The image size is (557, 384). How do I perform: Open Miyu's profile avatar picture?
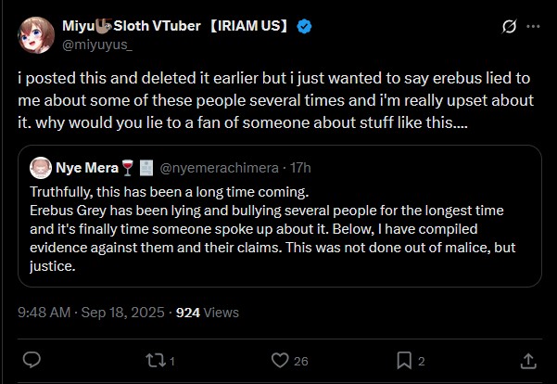coord(35,35)
